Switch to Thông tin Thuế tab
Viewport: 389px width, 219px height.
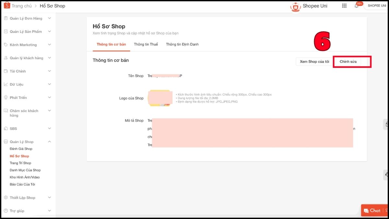[x=146, y=44]
